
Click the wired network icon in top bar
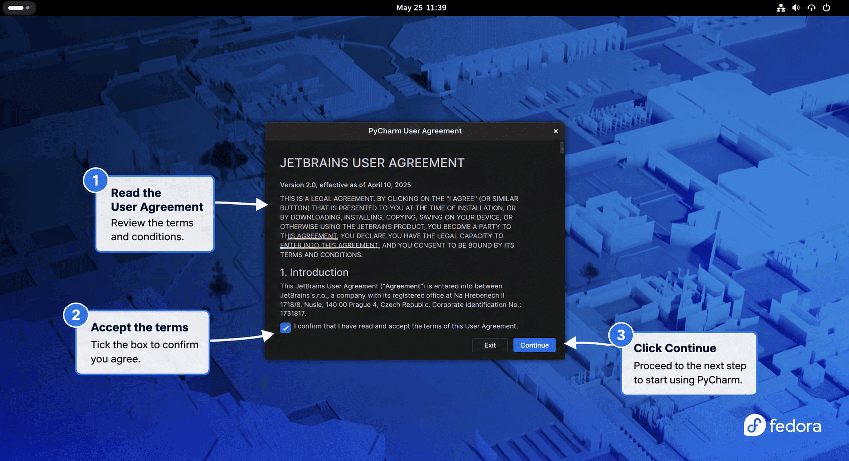click(781, 8)
